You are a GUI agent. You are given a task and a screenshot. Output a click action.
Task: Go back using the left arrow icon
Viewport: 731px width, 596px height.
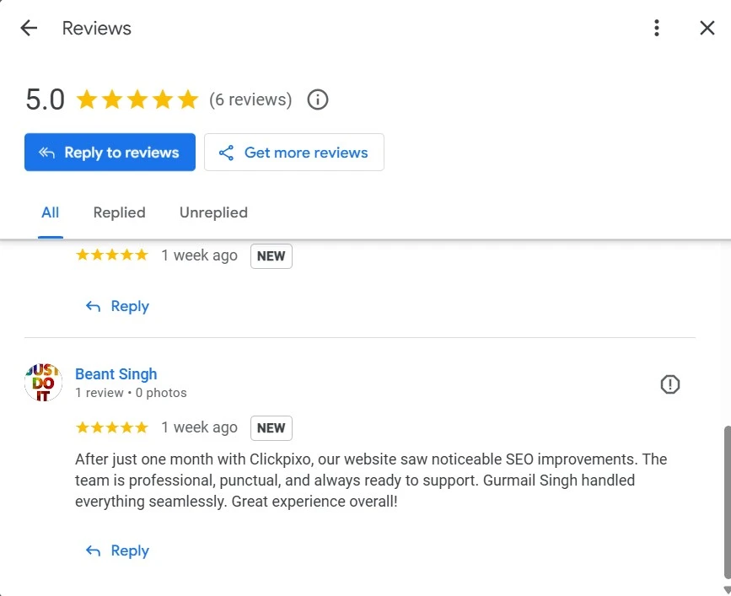tap(29, 28)
